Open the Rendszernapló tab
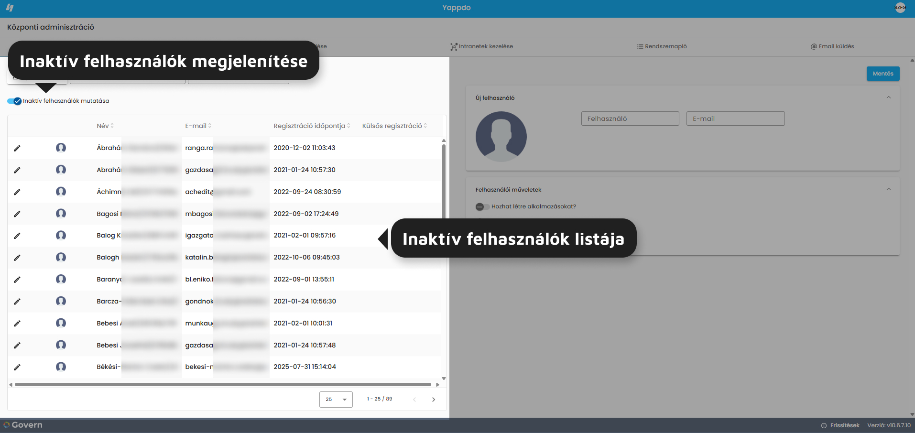915x433 pixels. click(662, 46)
